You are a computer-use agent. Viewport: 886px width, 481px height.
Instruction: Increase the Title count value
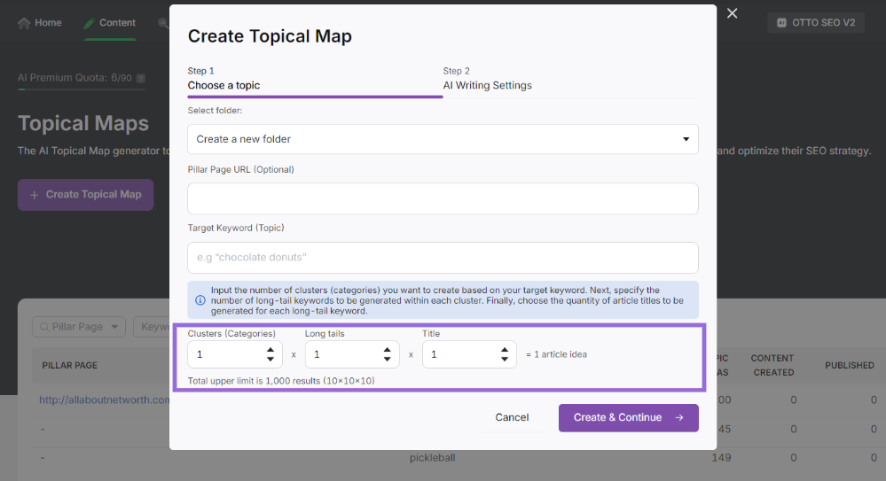point(505,350)
